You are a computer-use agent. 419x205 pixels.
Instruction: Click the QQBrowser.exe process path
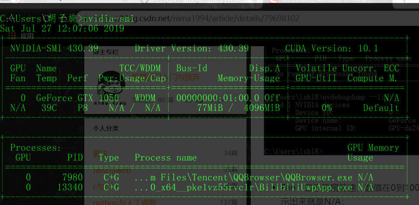(x=244, y=177)
